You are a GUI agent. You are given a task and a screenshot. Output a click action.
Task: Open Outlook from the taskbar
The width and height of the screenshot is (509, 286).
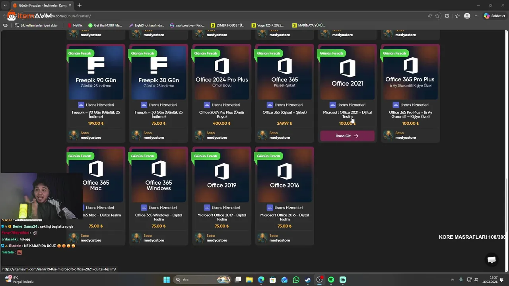[284, 280]
